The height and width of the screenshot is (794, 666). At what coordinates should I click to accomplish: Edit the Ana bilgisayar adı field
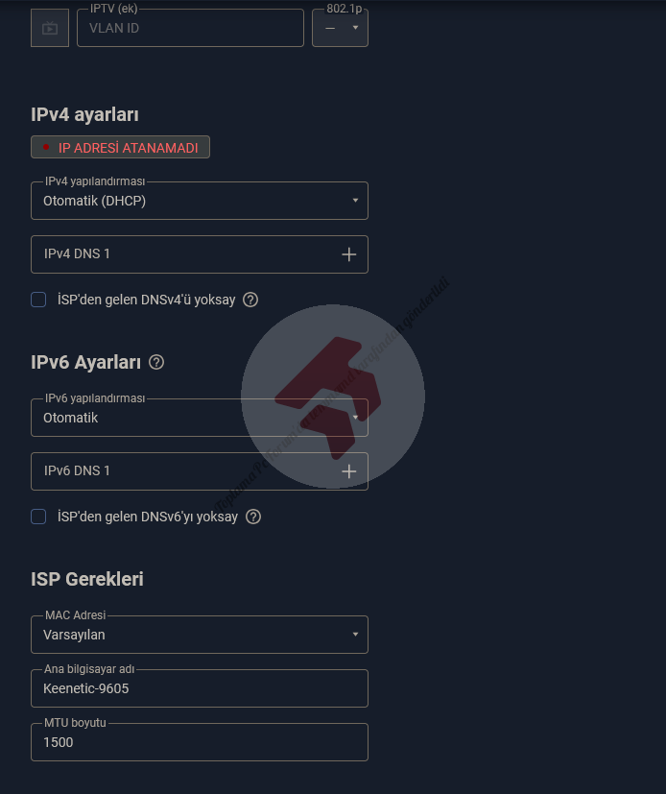(x=200, y=688)
